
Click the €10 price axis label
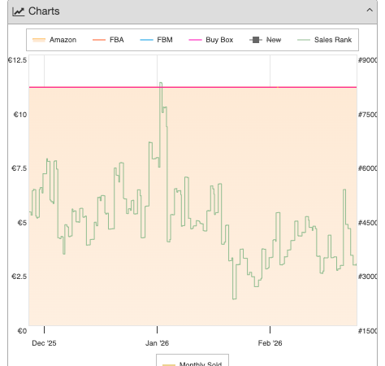20,115
